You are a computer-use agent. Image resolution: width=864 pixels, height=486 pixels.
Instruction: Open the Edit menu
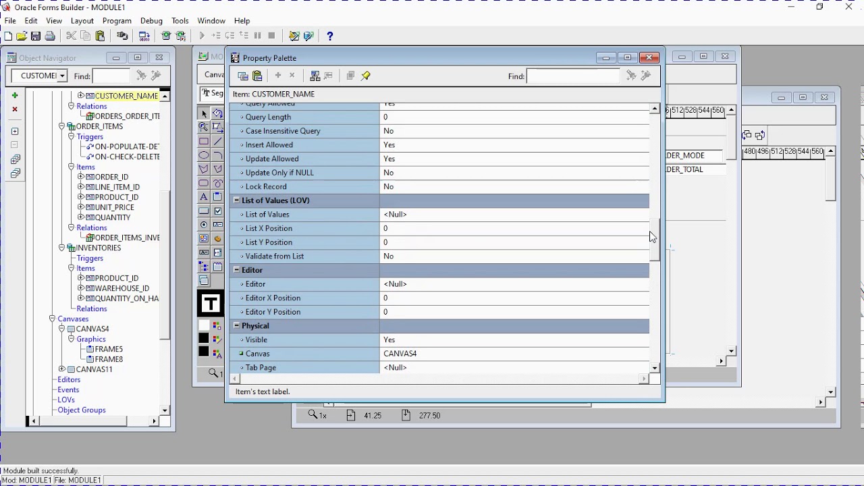(31, 21)
